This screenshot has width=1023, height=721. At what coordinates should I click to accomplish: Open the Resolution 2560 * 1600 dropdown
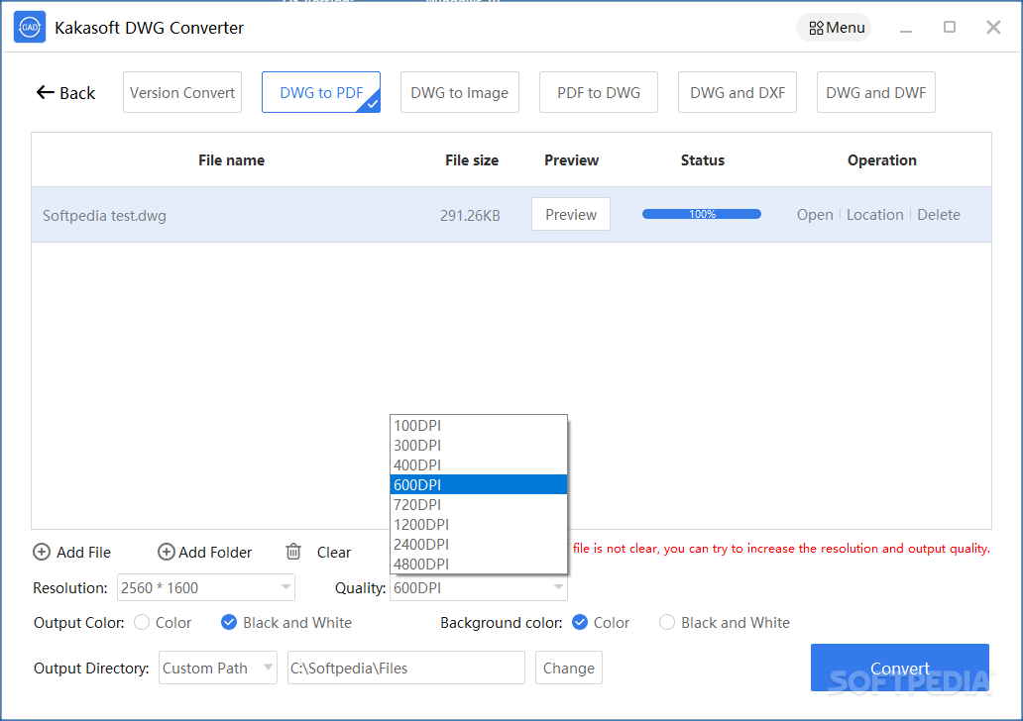point(206,588)
